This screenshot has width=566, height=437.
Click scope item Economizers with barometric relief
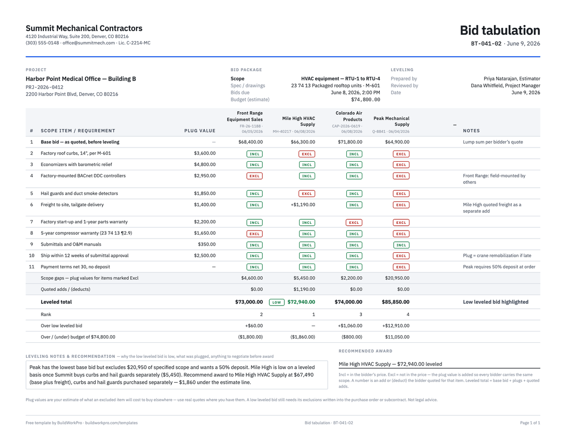pos(76,165)
